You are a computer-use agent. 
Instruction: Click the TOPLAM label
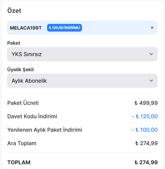(19, 162)
